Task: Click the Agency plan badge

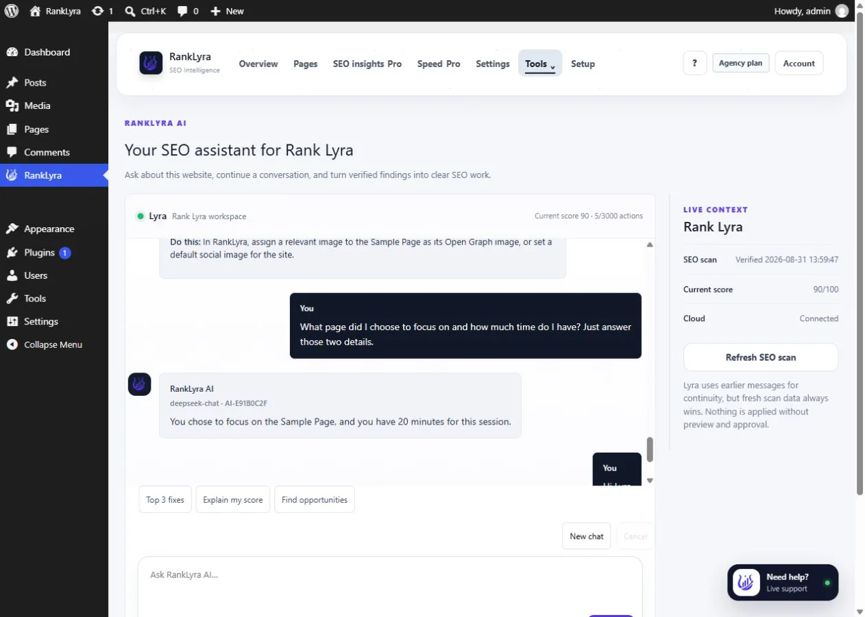Action: click(741, 63)
